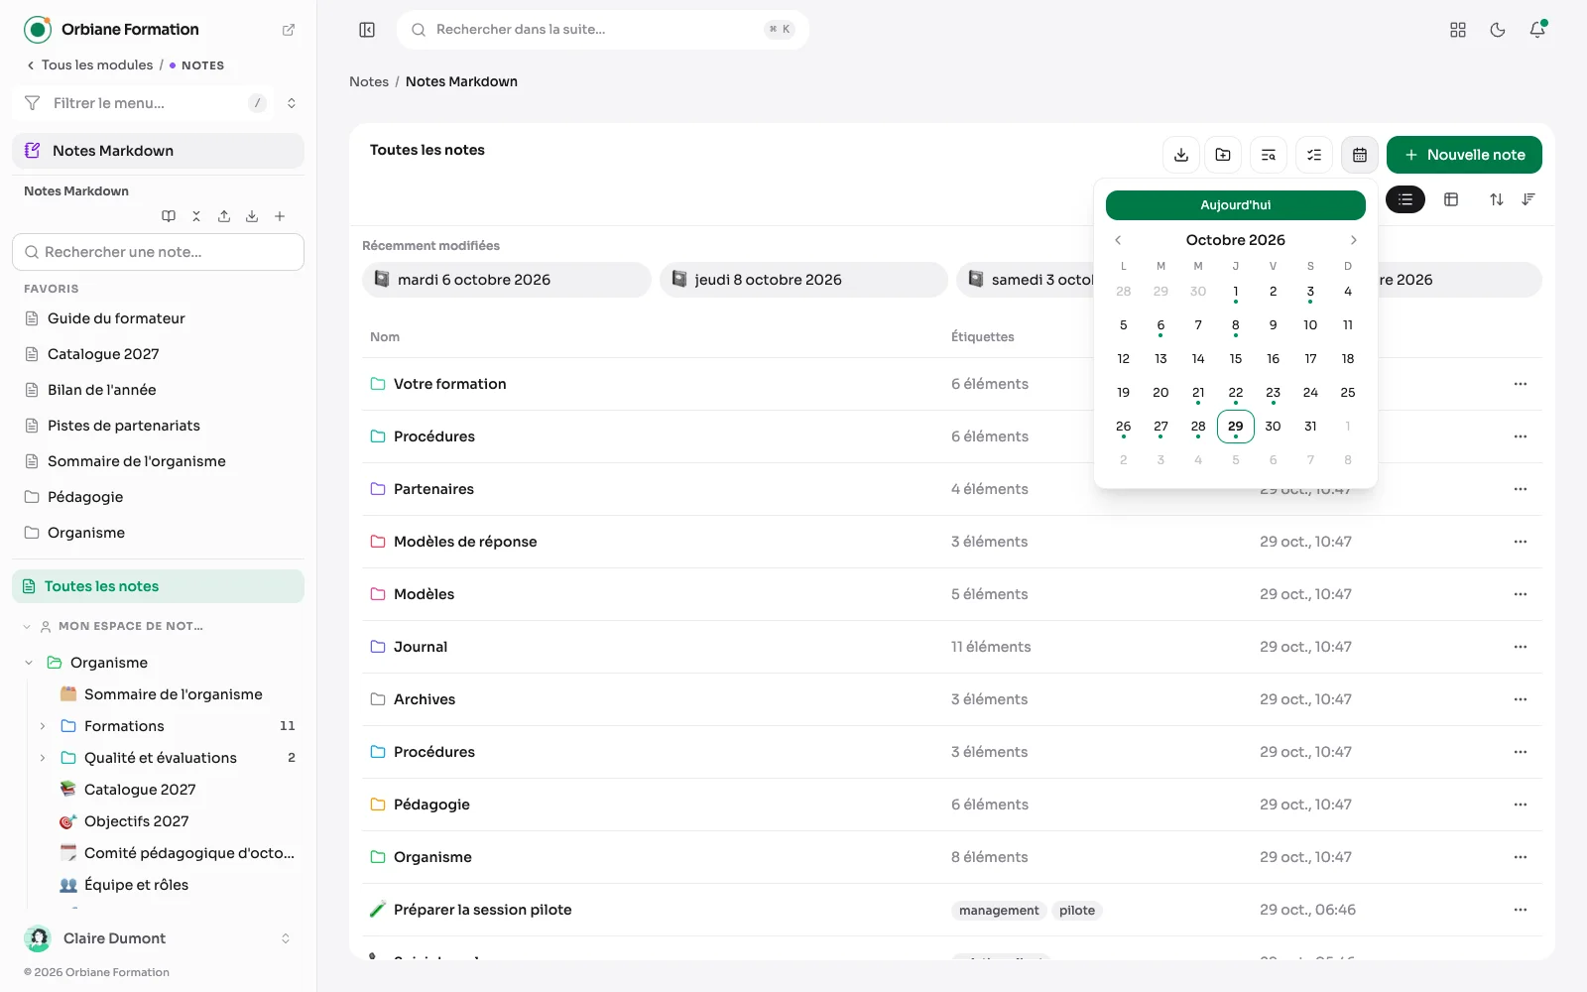The height and width of the screenshot is (992, 1587).
Task: Collapse the sidebar with the panel icon
Action: pos(367,30)
